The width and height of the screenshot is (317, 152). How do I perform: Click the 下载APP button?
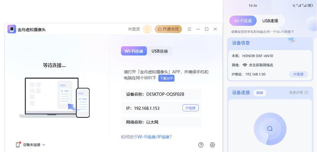click(x=166, y=78)
